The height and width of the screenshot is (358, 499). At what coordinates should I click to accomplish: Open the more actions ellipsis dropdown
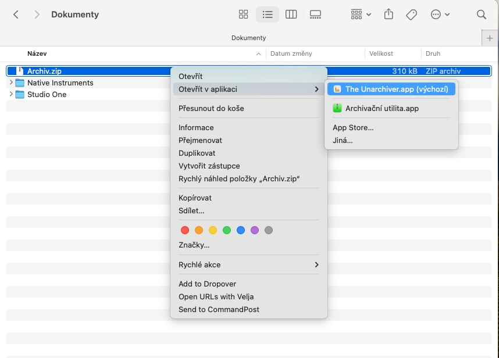point(440,15)
